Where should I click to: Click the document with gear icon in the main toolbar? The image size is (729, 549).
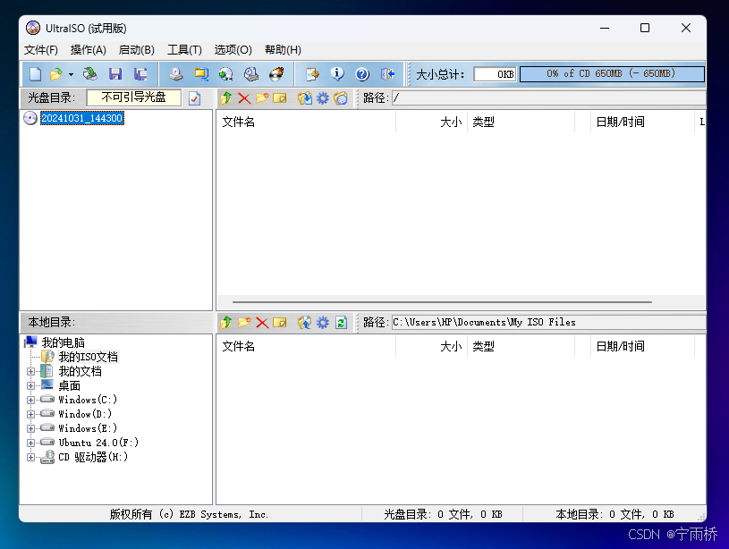point(312,74)
